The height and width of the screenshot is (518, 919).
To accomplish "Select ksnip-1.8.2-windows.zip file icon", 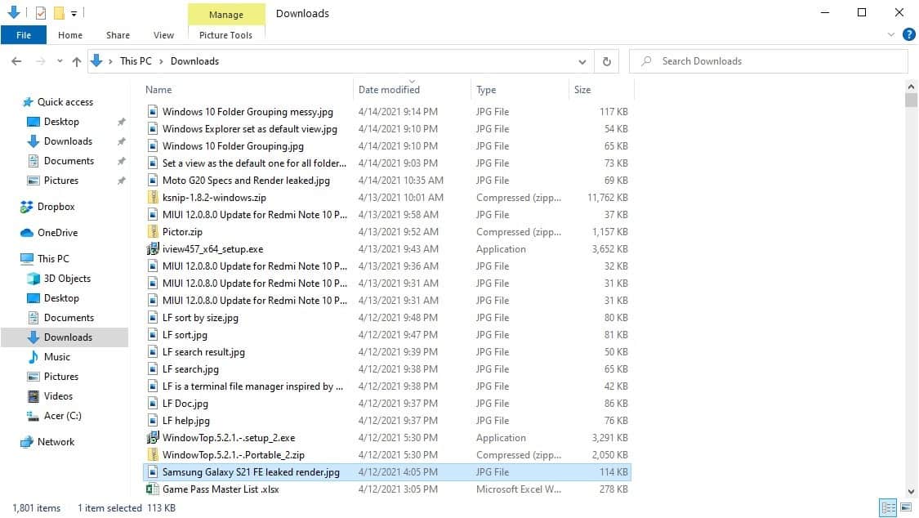I will (153, 198).
